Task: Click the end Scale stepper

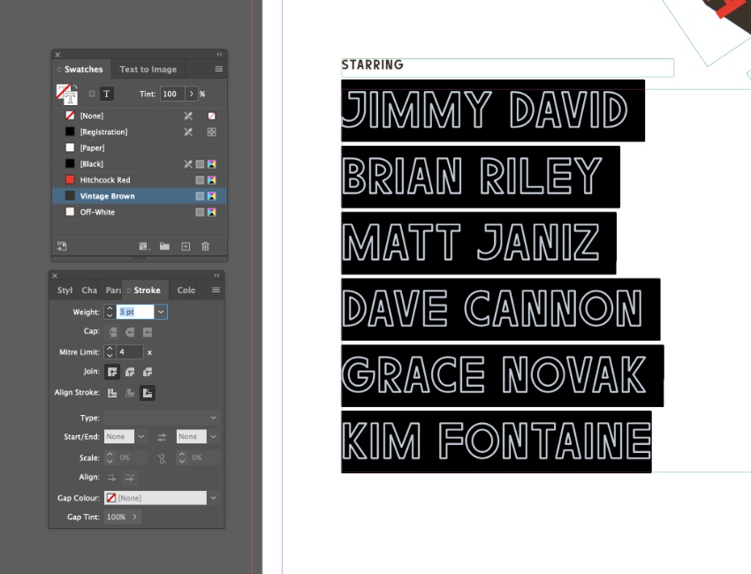Action: [182, 457]
